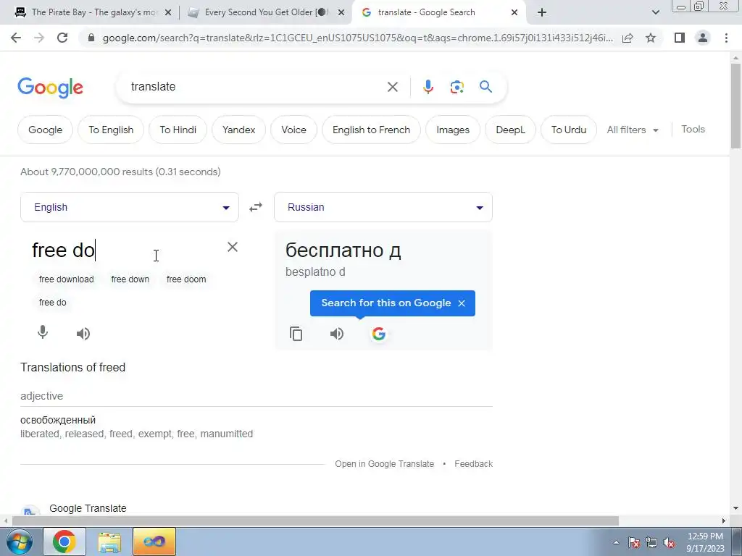742x556 pixels.
Task: Swap the source and target languages
Action: [256, 207]
